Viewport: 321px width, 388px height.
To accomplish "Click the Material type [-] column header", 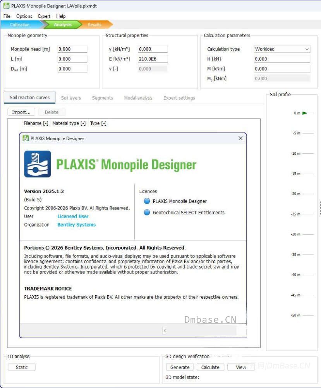I will [69, 123].
